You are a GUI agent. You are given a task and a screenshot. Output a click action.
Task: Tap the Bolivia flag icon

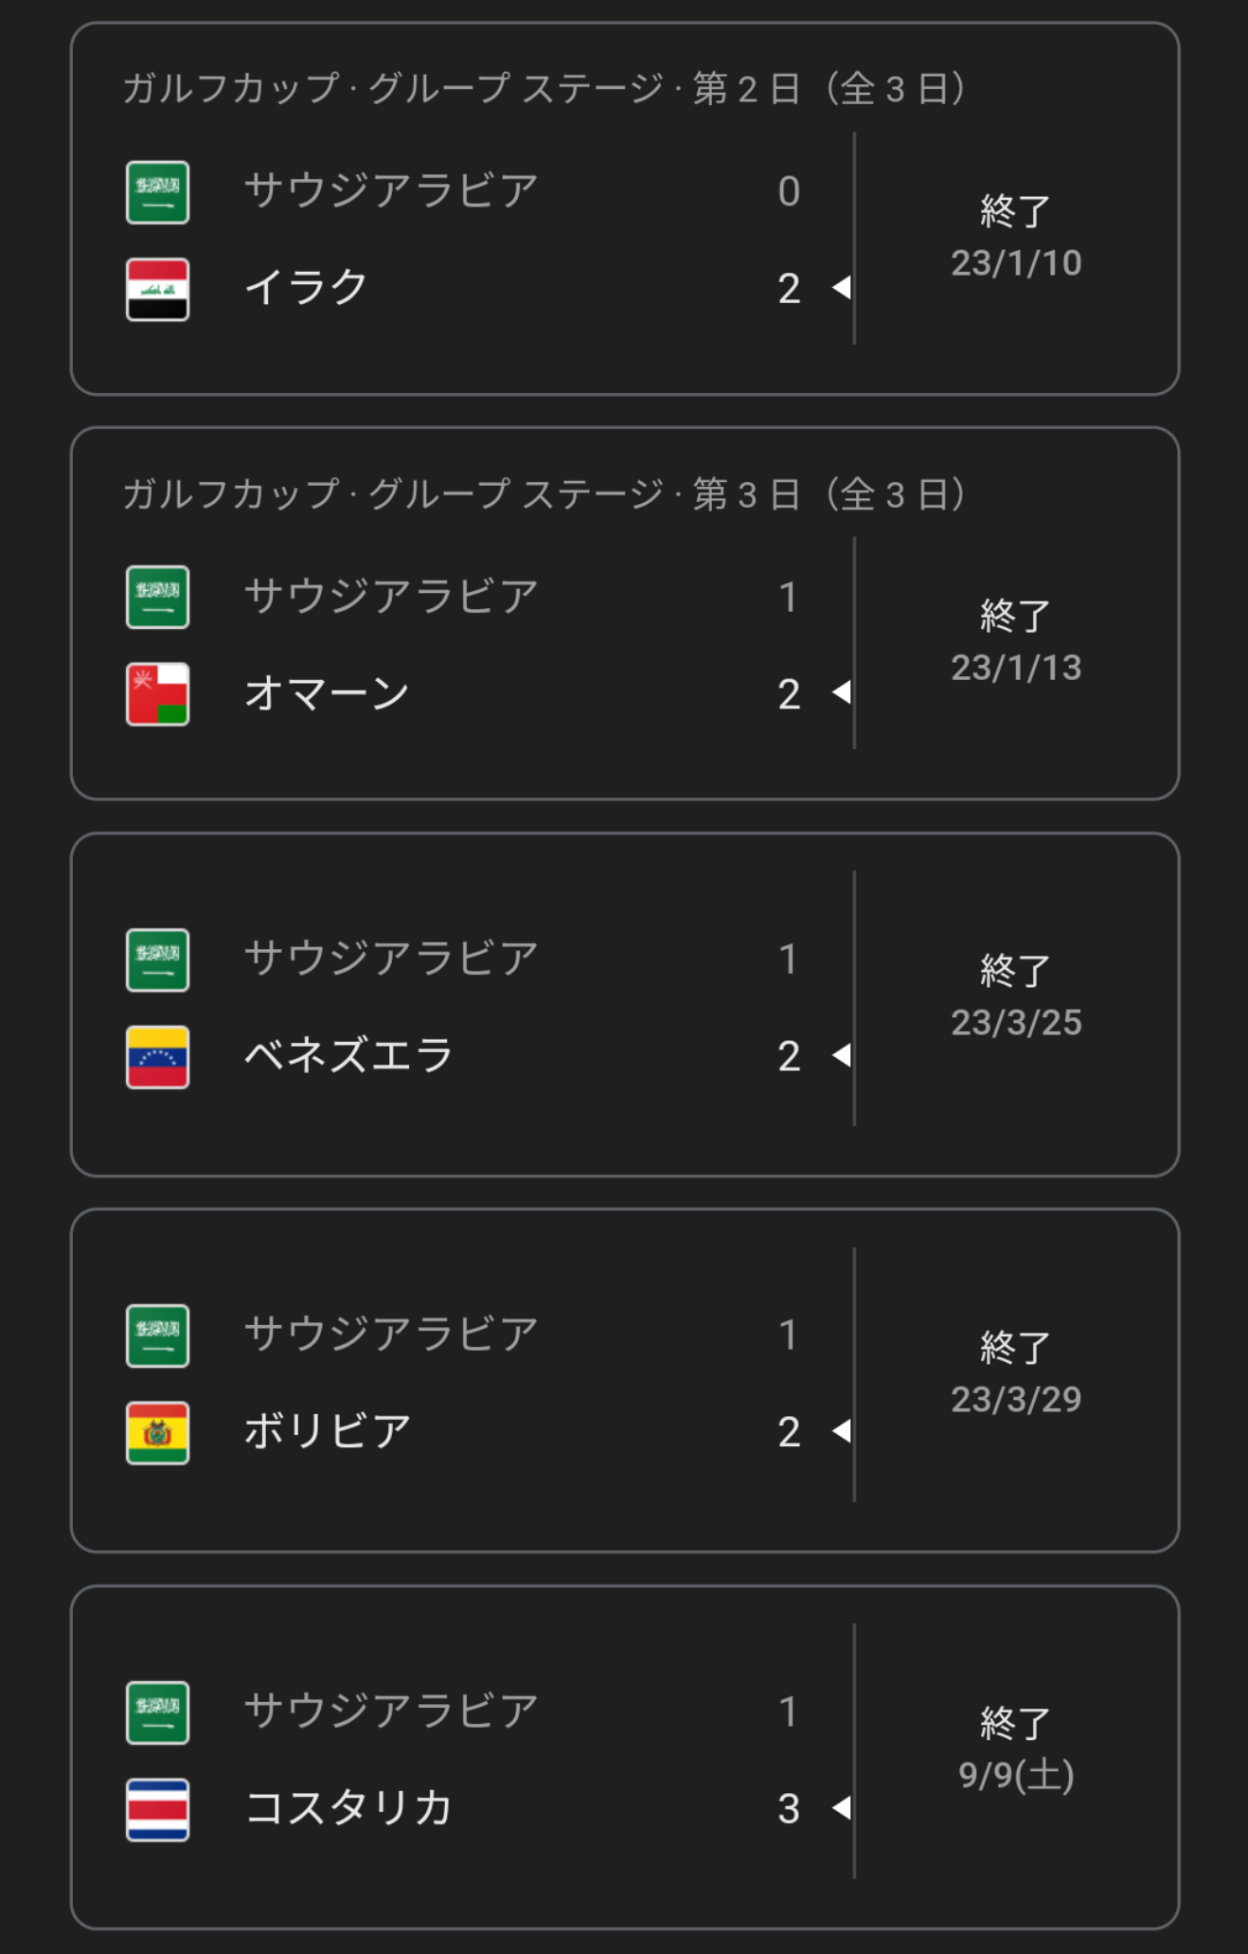[157, 1433]
